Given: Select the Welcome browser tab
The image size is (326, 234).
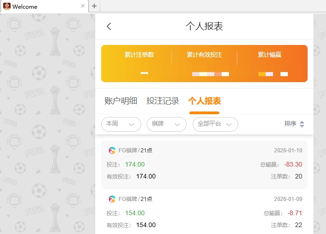Looking at the screenshot, I should coord(44,6).
